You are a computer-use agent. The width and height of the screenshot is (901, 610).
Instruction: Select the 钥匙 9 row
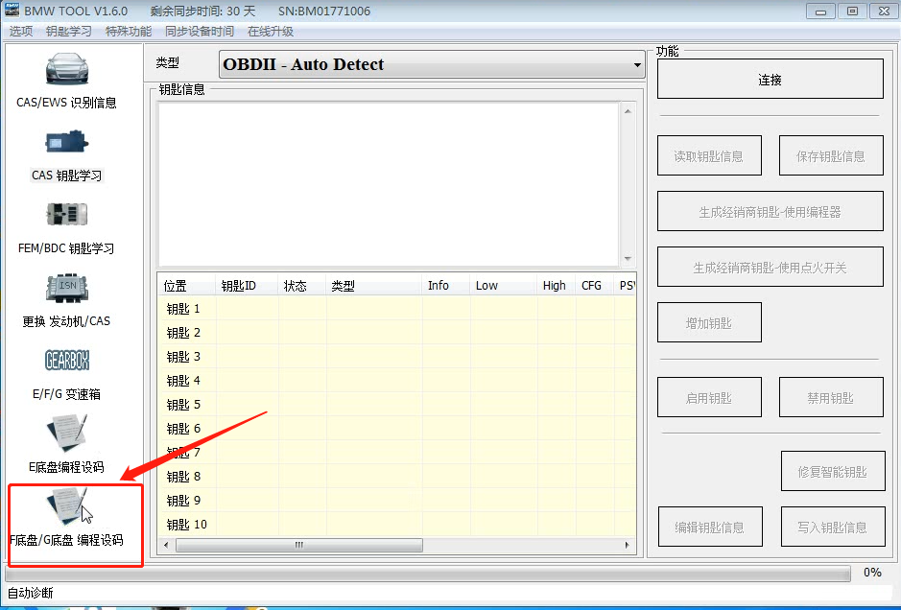[x=396, y=501]
